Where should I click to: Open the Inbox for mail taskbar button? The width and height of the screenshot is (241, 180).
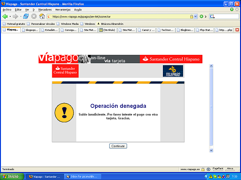pos(82,177)
